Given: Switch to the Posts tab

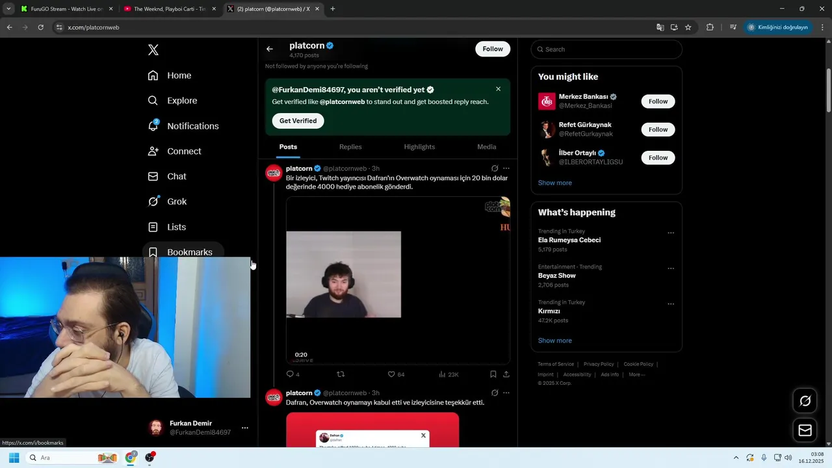Looking at the screenshot, I should point(288,147).
